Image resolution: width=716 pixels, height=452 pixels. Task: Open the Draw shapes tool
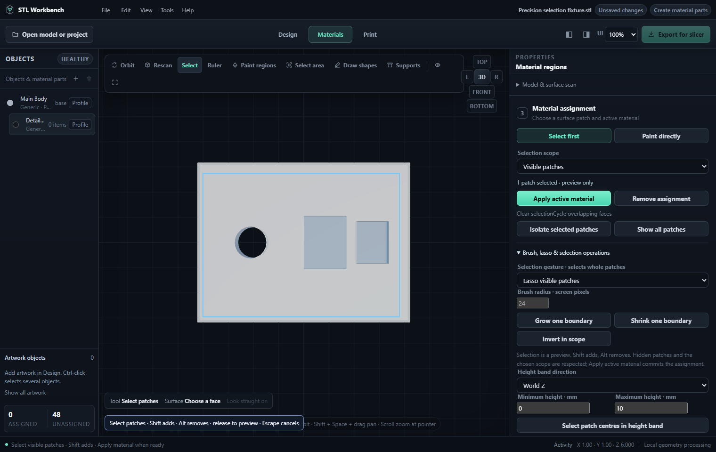tap(356, 65)
